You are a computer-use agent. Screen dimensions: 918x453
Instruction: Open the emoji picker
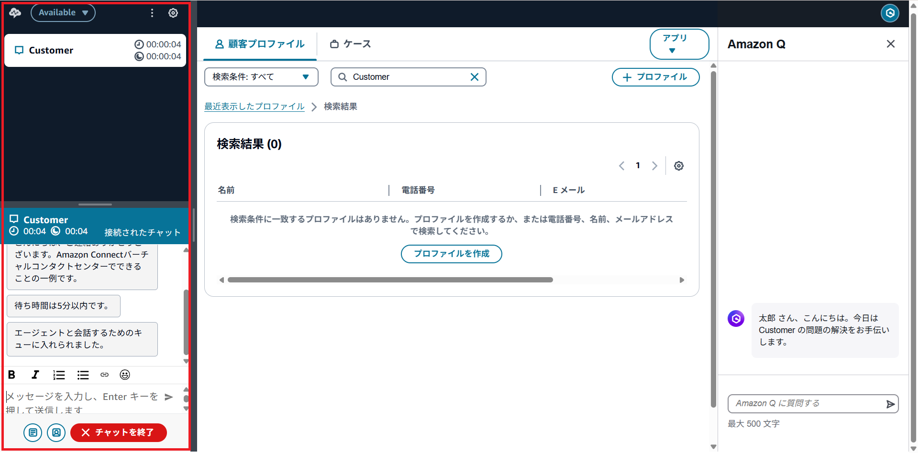click(125, 375)
